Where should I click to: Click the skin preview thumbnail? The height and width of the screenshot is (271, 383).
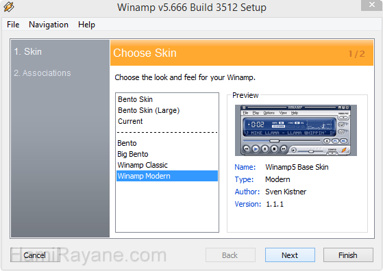296,130
